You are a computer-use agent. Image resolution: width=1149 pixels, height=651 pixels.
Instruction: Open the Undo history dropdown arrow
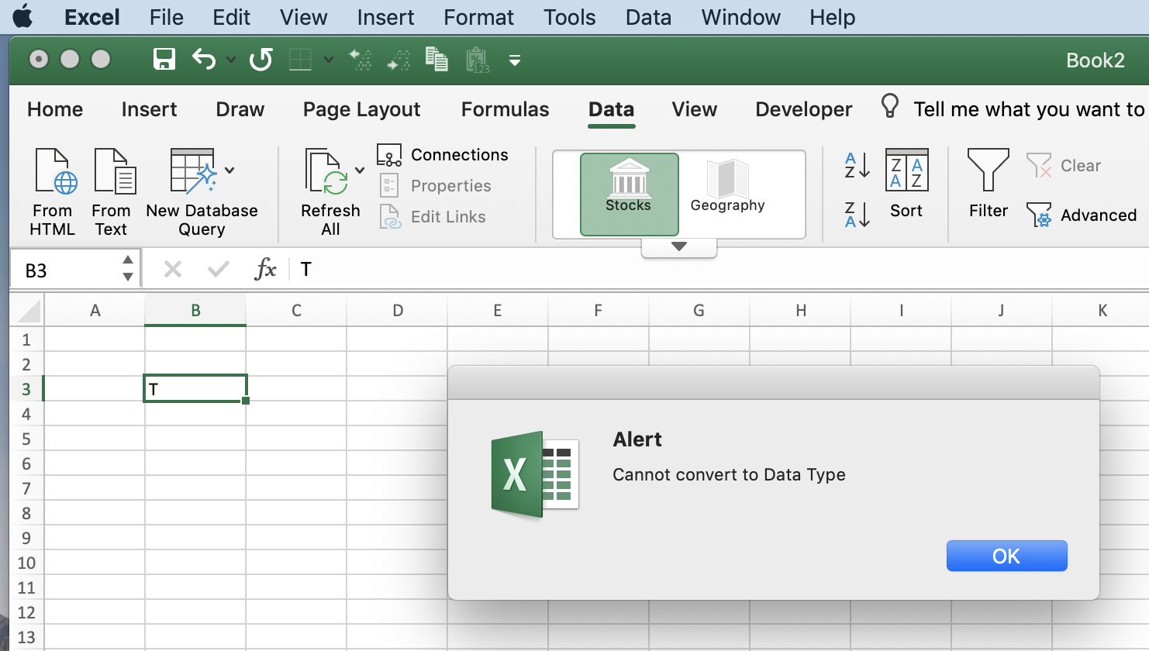click(x=231, y=60)
